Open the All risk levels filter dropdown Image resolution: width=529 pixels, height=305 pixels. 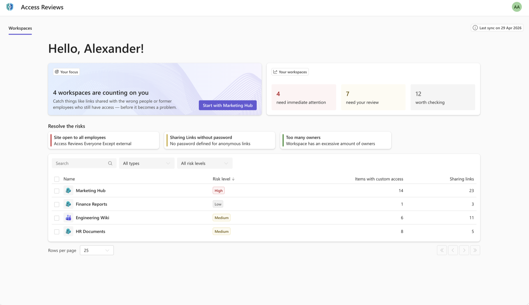pos(205,163)
